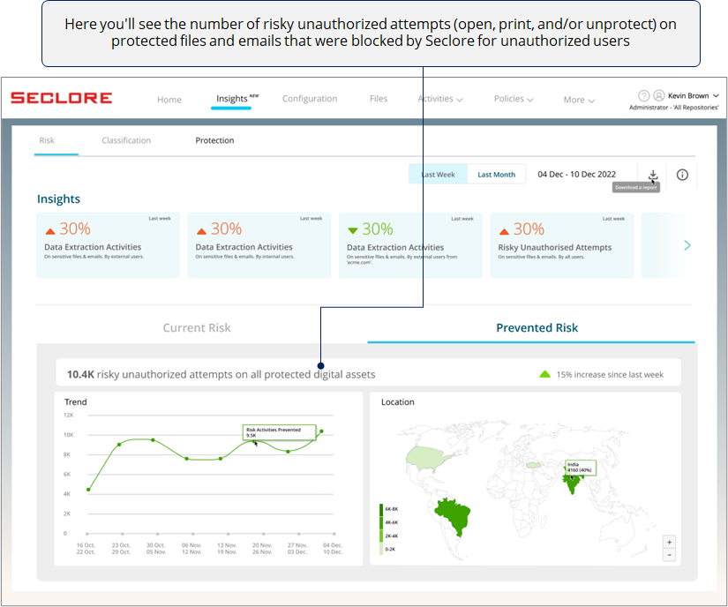Select the Prevented Risk tab
The width and height of the screenshot is (728, 607).
pos(537,328)
